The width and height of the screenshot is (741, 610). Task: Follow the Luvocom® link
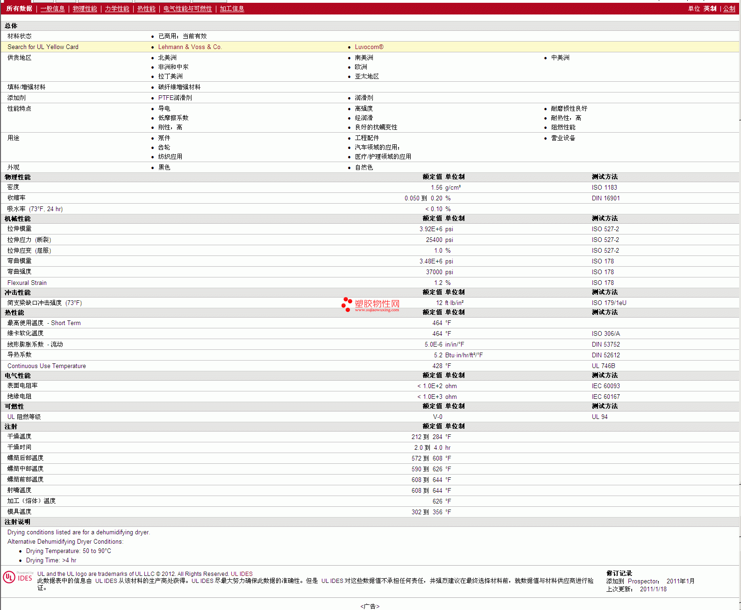point(369,47)
